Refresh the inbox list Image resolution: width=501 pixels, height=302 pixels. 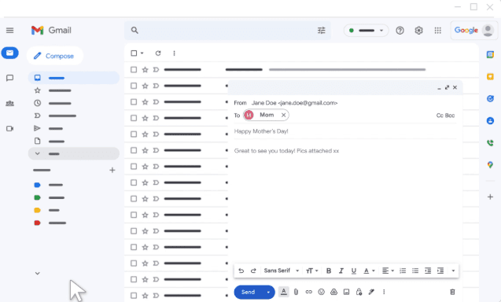pyautogui.click(x=158, y=53)
